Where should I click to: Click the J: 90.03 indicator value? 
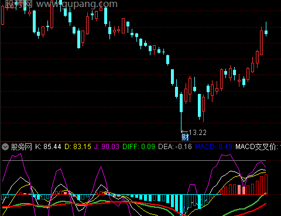click(107, 147)
